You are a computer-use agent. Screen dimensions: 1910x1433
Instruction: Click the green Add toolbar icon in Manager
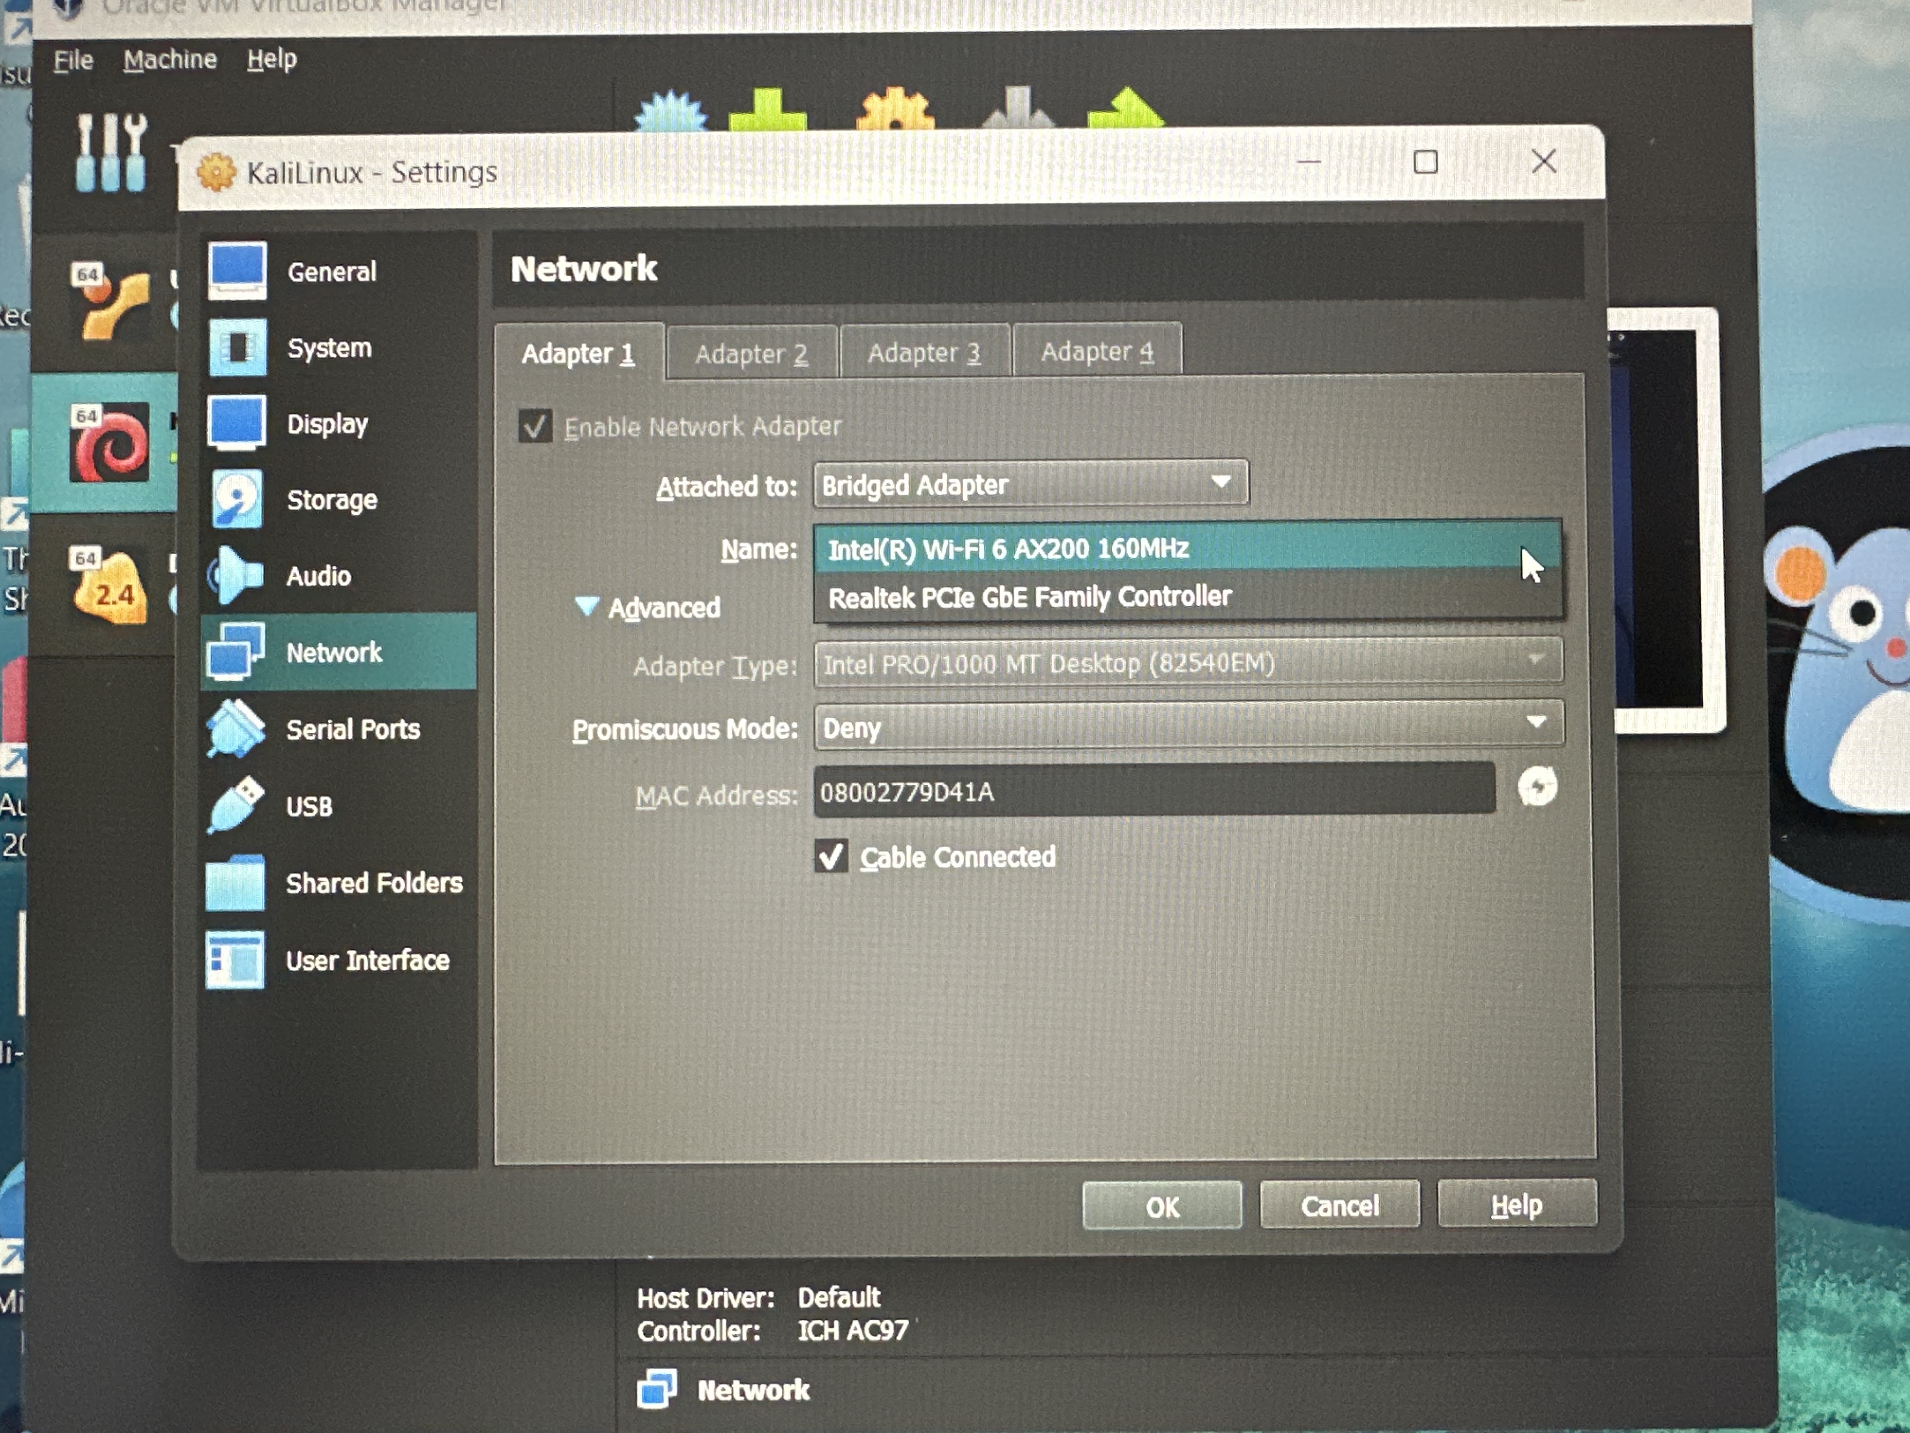click(767, 109)
